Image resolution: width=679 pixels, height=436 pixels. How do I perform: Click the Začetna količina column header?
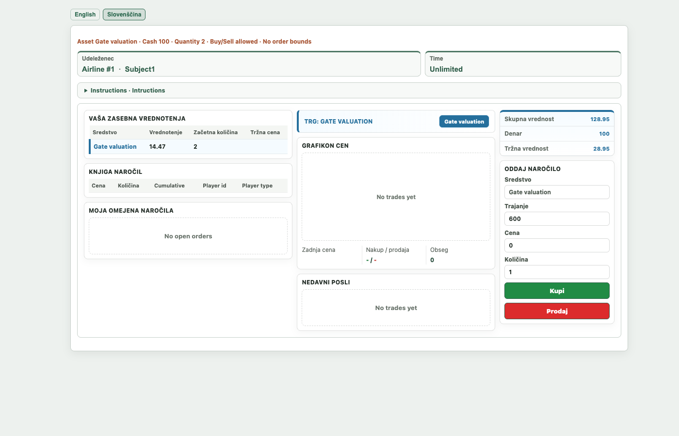coord(215,132)
